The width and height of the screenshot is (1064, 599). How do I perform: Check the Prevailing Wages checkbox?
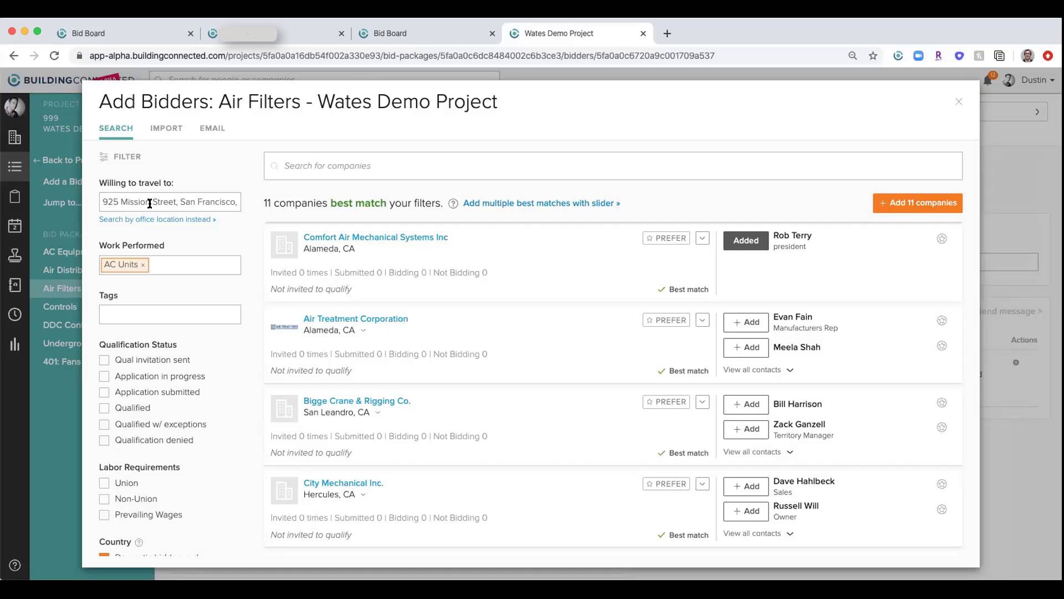(x=104, y=515)
